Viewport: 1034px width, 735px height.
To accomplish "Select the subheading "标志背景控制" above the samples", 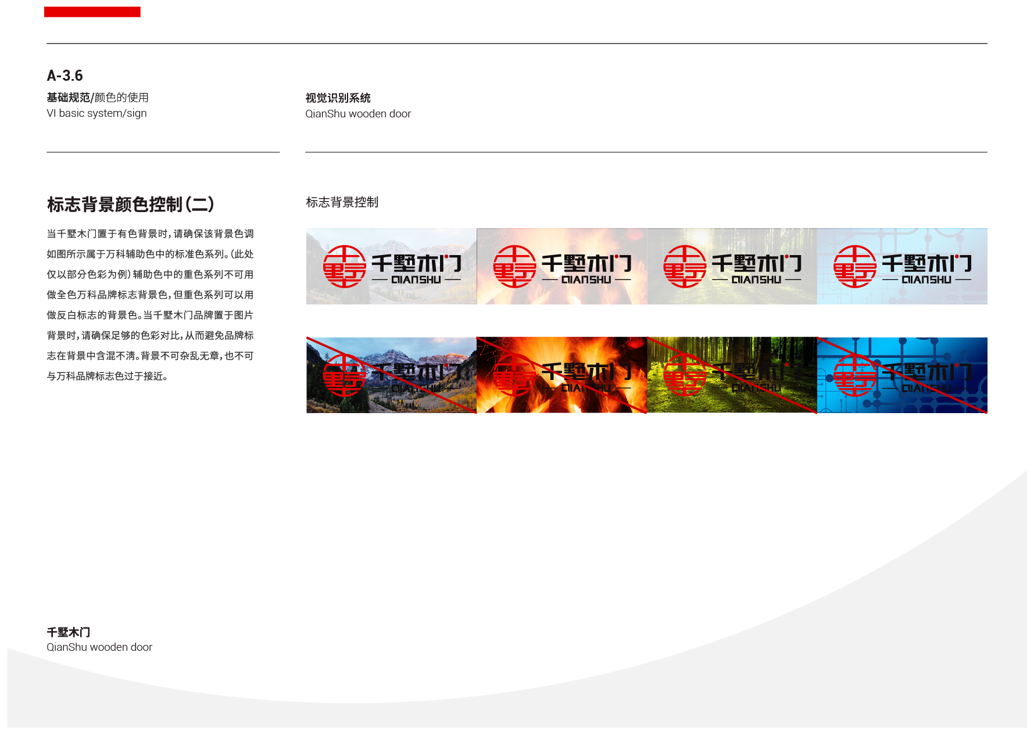I will 342,202.
